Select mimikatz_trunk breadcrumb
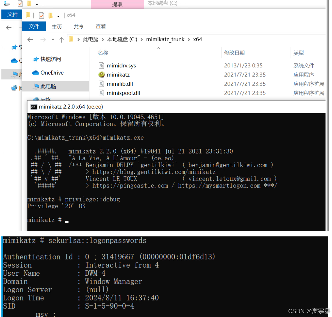The image size is (332, 317). pos(165,39)
